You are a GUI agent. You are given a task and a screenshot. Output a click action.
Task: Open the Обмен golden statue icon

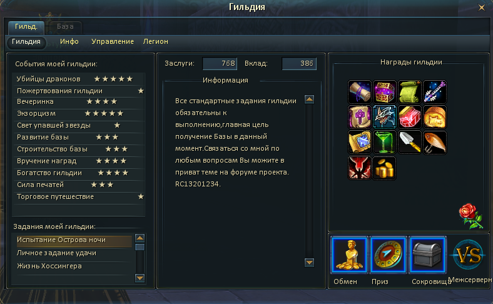[x=349, y=255]
